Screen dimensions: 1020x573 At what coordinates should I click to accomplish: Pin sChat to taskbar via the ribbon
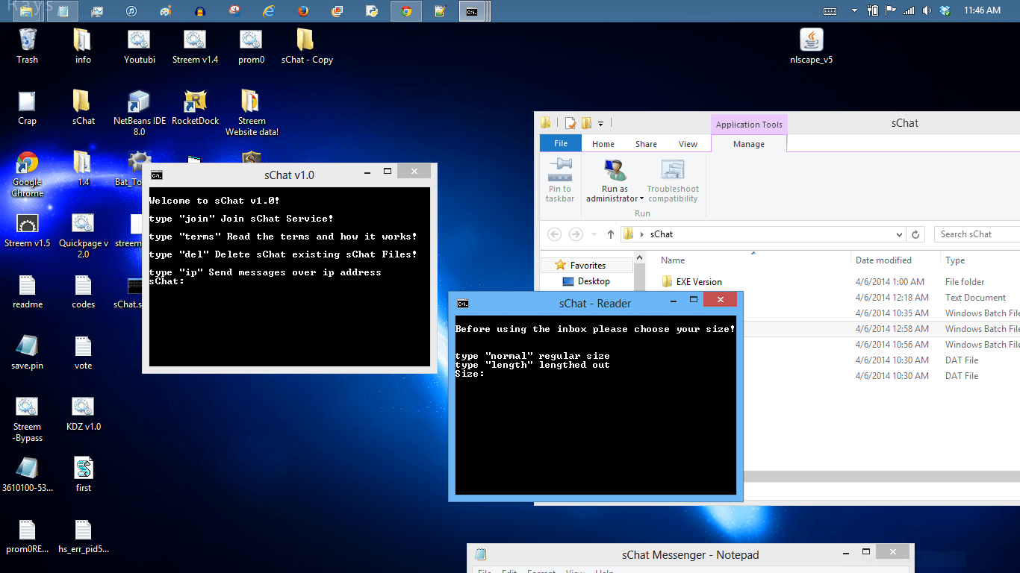tap(560, 179)
